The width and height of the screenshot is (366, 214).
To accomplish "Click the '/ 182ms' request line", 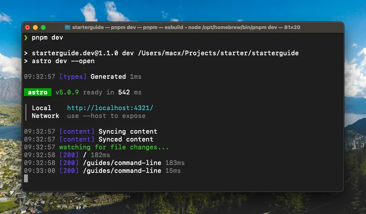I will coord(67,155).
